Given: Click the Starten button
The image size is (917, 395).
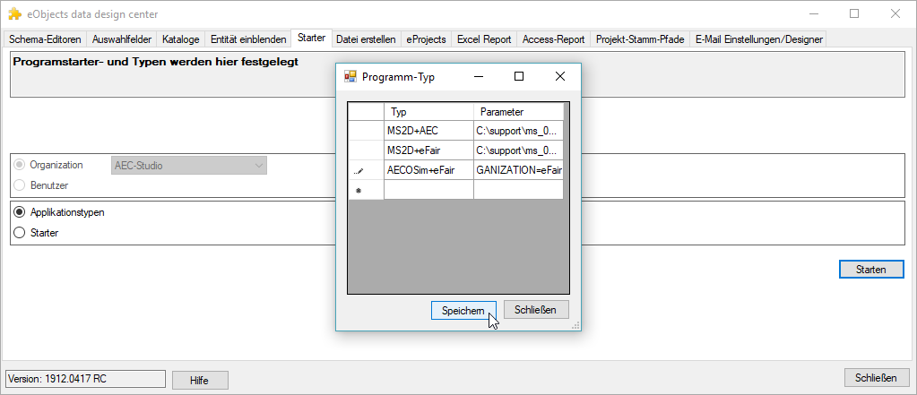Looking at the screenshot, I should click(871, 270).
